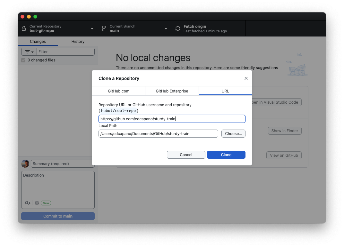Image resolution: width=344 pixels, height=247 pixels.
Task: Expand the Current Repository dropdown
Action: coord(58,28)
